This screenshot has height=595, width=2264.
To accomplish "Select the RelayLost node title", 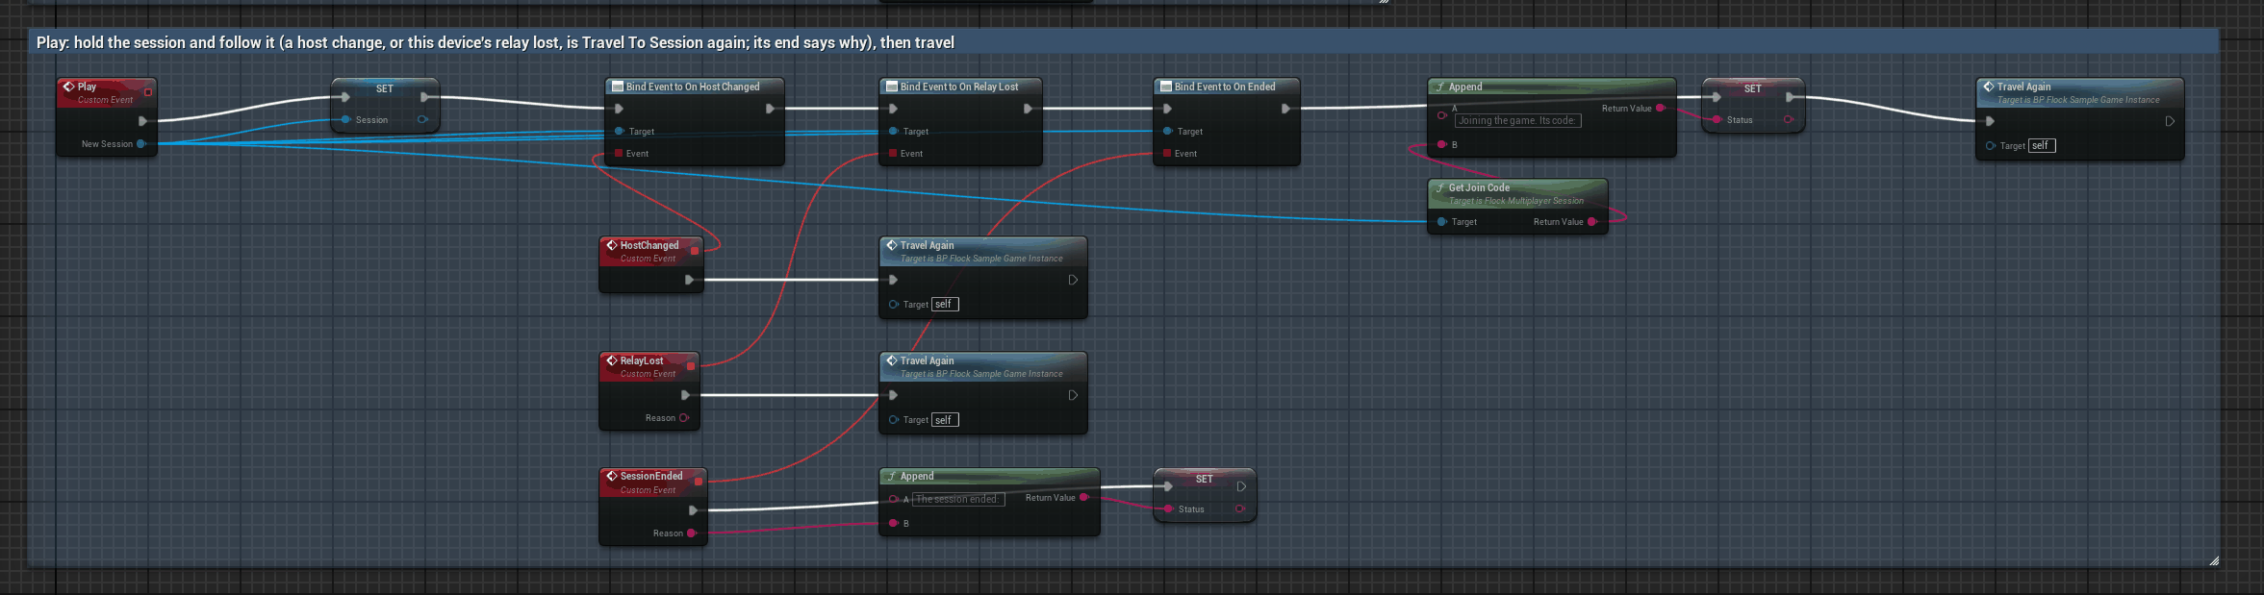I will tap(642, 360).
